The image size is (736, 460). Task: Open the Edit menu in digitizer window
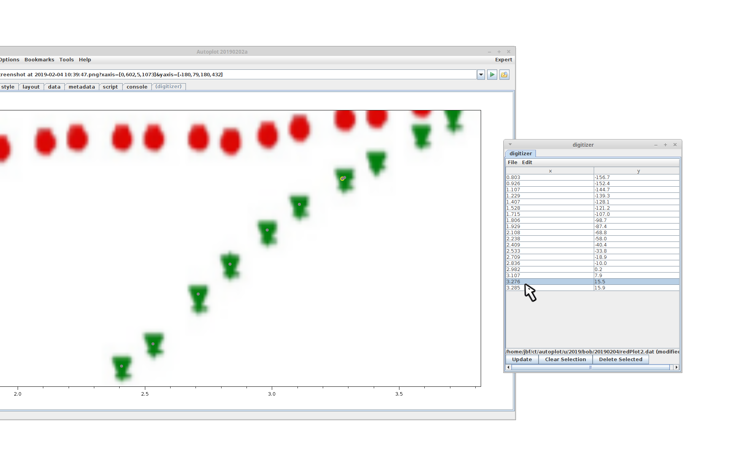527,163
